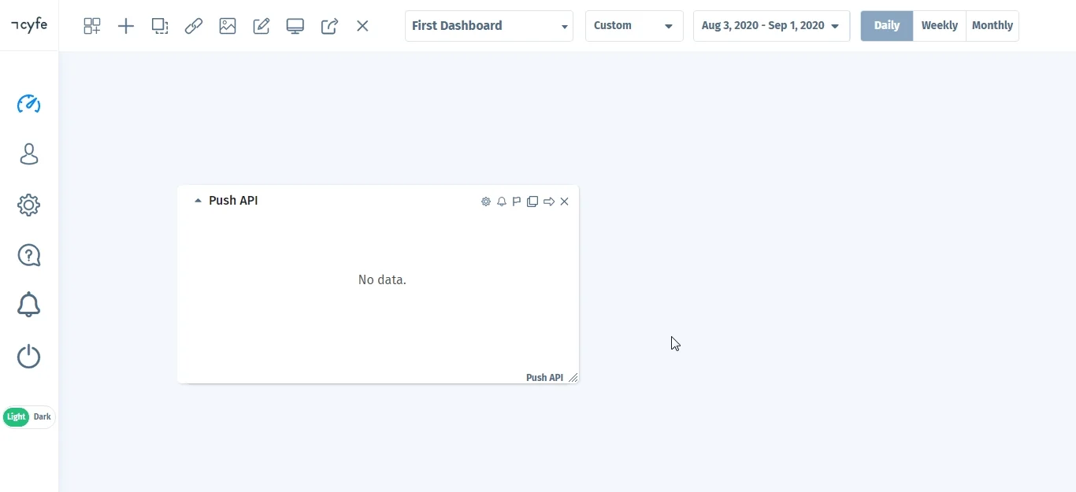This screenshot has height=492, width=1076.
Task: Click the export/share dashboard icon
Action: [x=329, y=26]
